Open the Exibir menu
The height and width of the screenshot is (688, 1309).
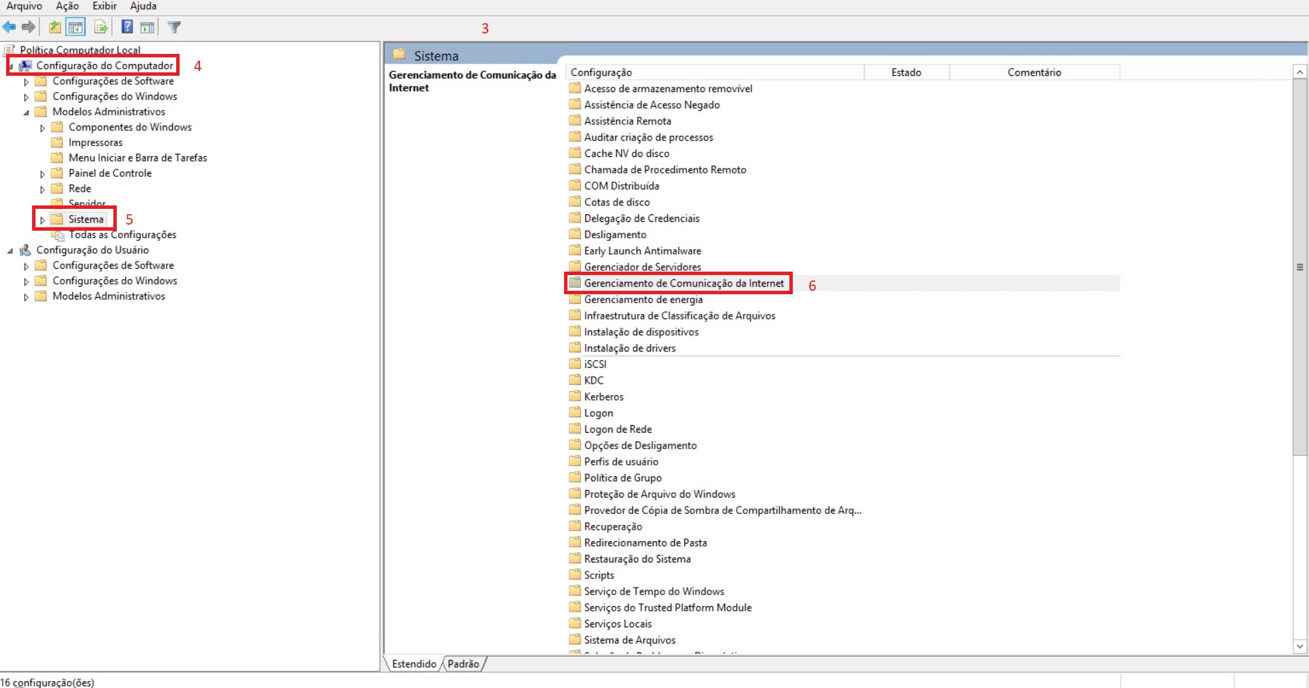pyautogui.click(x=104, y=6)
